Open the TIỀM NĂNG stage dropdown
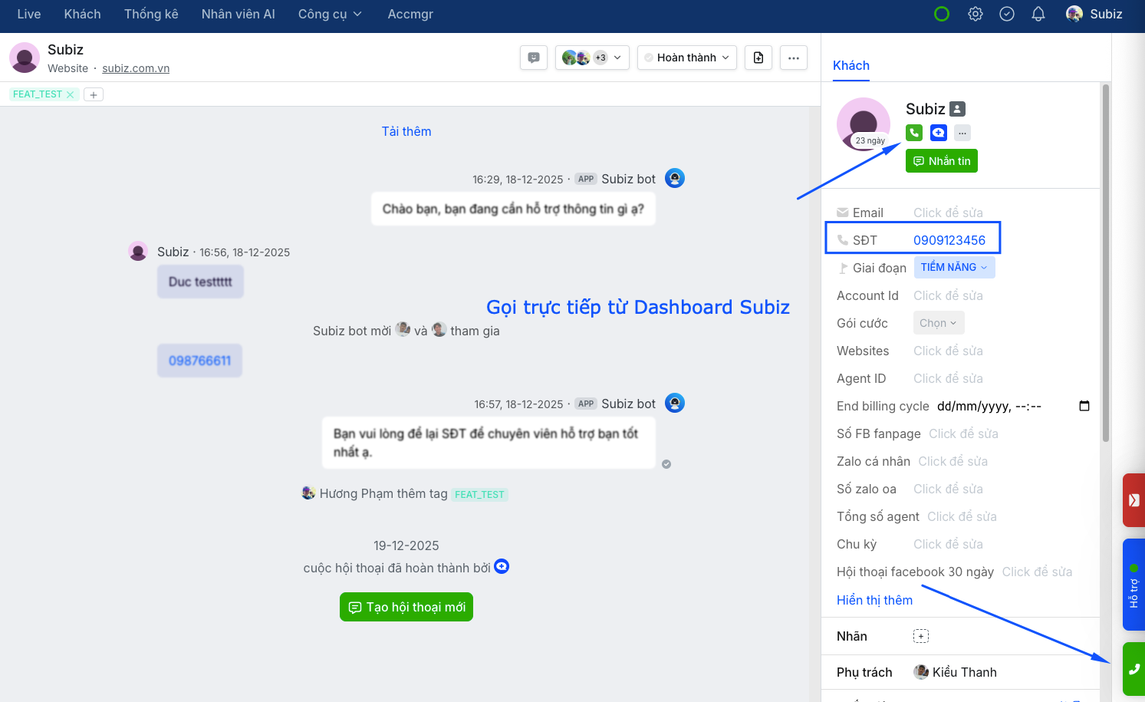The height and width of the screenshot is (702, 1145). click(x=953, y=267)
